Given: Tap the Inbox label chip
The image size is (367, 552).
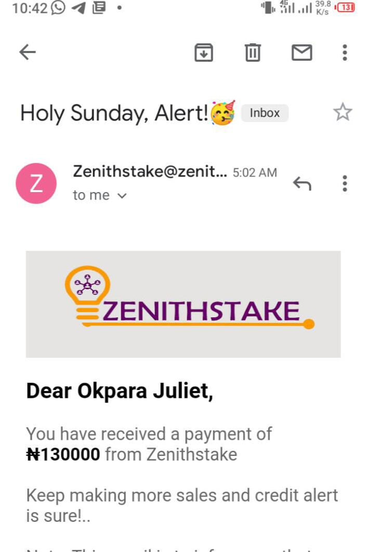Looking at the screenshot, I should click(x=265, y=113).
